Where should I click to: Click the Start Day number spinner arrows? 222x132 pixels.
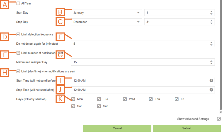point(211,13)
